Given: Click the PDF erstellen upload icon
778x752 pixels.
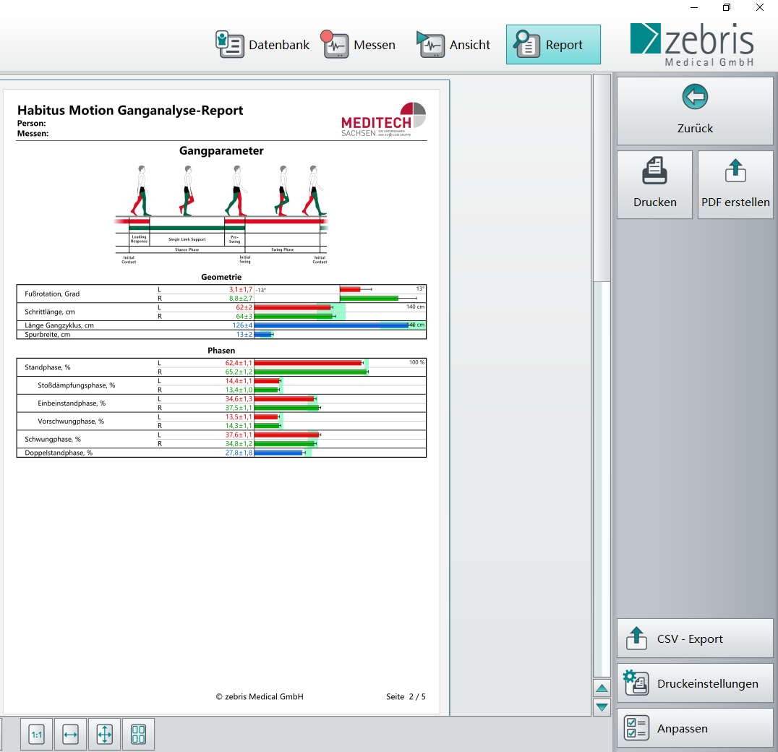Looking at the screenshot, I should point(735,171).
